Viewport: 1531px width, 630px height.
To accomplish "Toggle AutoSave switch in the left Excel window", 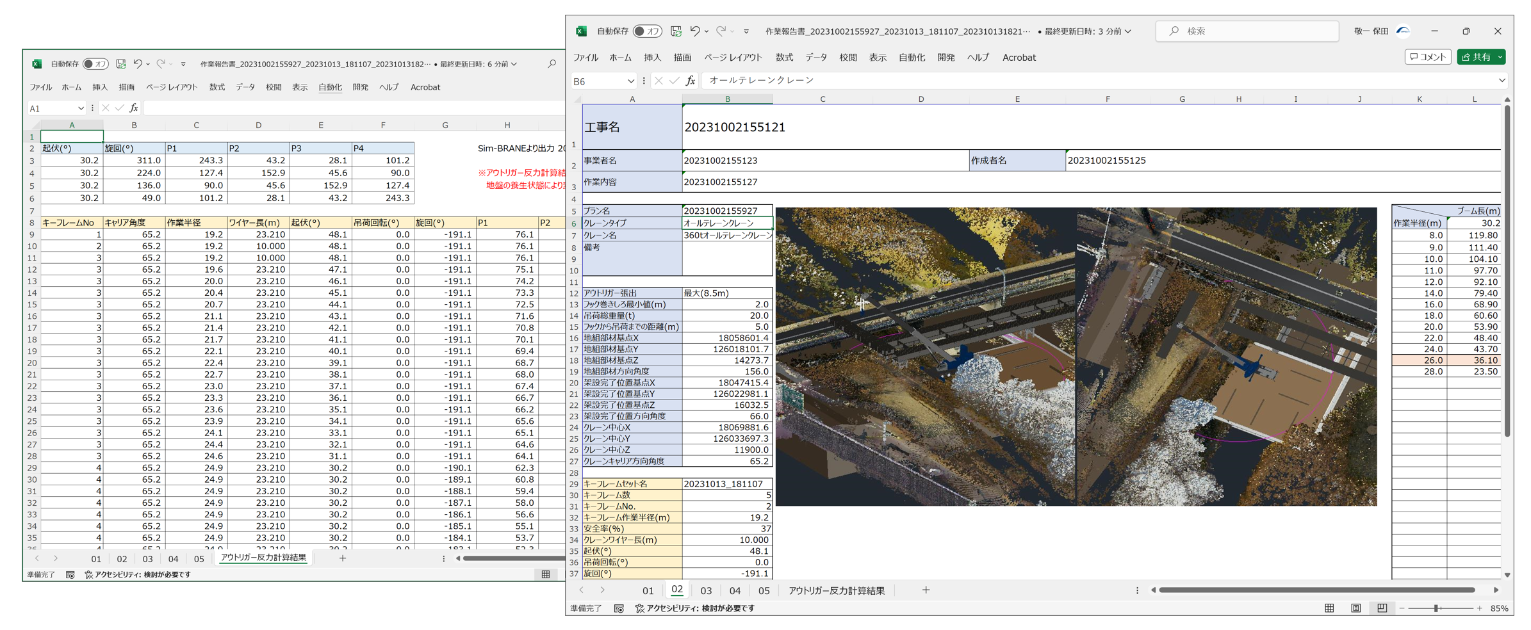I will (96, 64).
